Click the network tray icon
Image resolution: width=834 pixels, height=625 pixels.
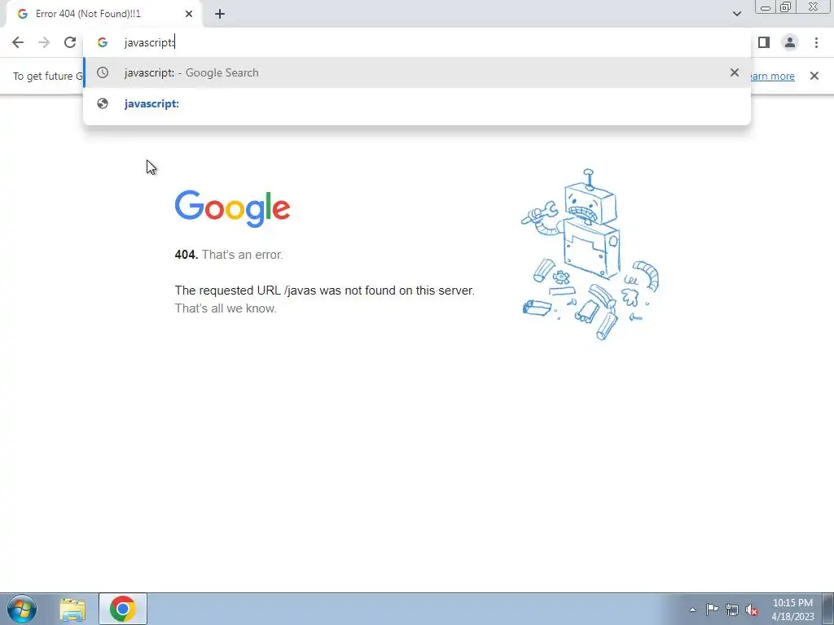tap(732, 610)
